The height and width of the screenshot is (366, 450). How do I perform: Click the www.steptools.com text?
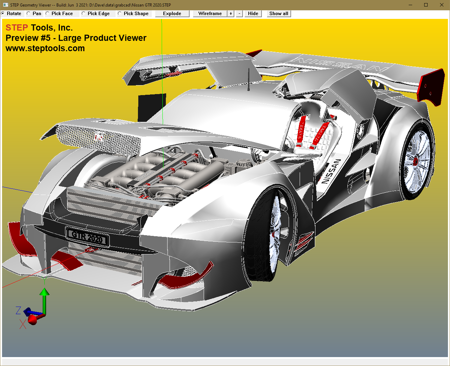(x=45, y=48)
